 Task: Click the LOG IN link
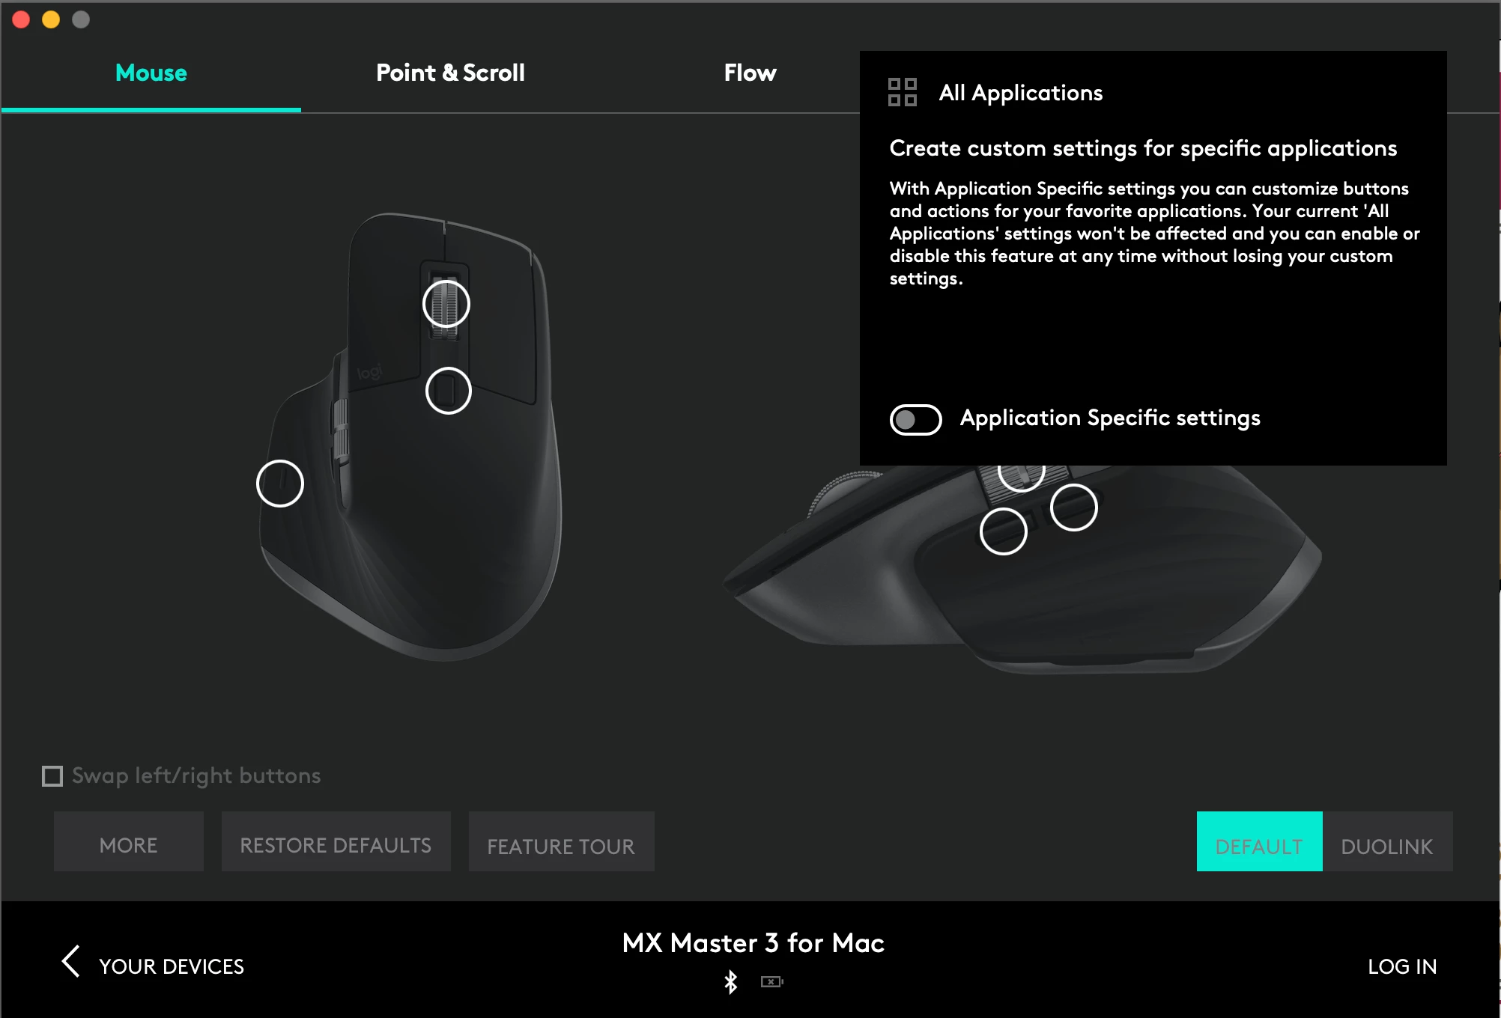pyautogui.click(x=1402, y=966)
